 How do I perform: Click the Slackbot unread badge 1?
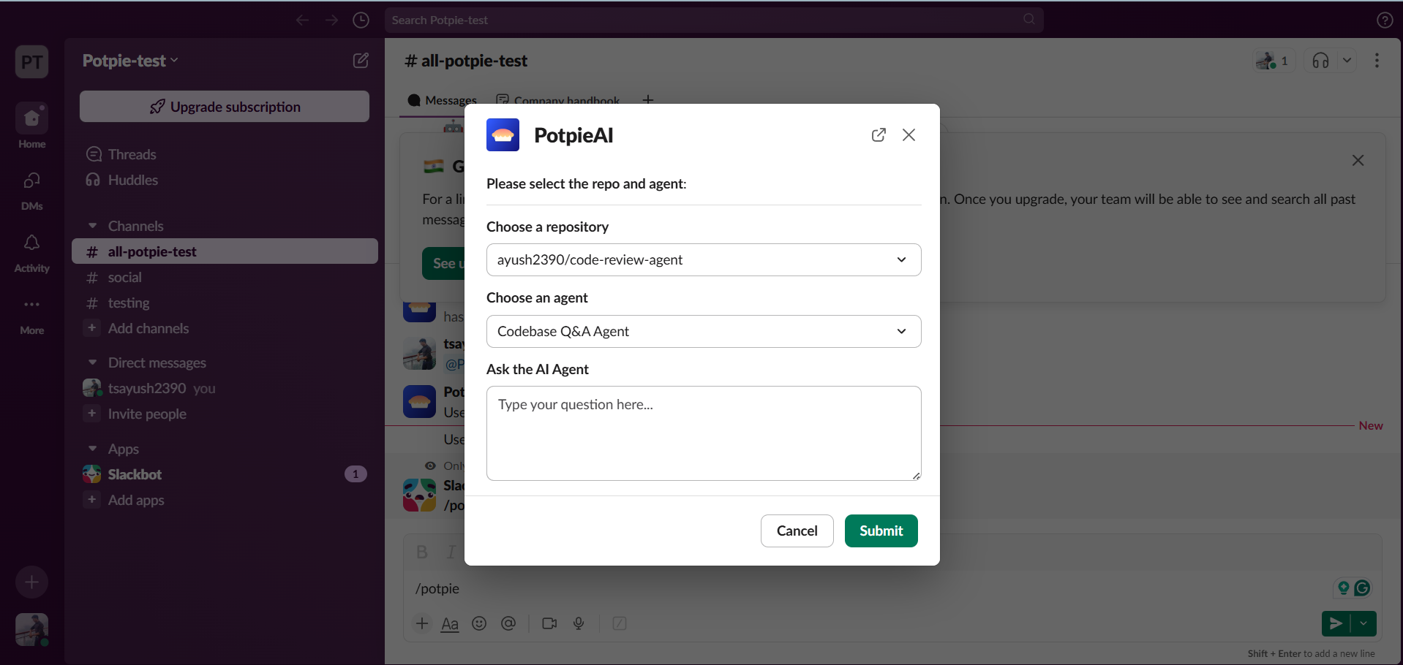pos(356,474)
